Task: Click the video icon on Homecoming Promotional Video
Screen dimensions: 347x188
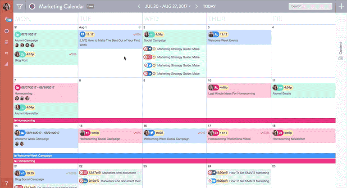Action: pyautogui.click(x=216, y=133)
